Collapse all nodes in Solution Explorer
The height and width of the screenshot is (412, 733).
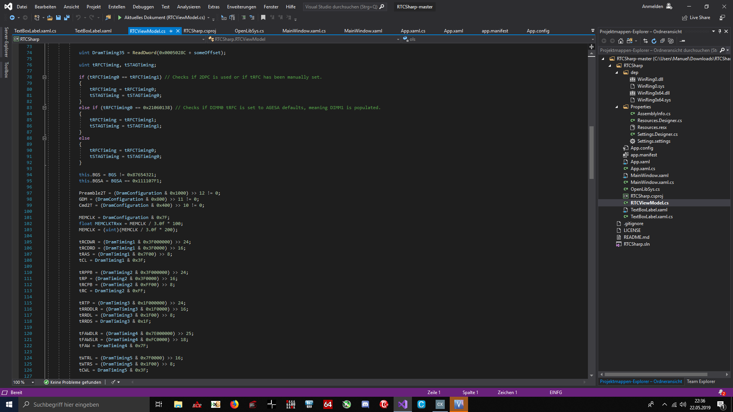point(662,41)
